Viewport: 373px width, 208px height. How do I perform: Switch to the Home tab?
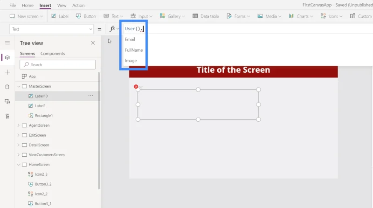tap(28, 5)
